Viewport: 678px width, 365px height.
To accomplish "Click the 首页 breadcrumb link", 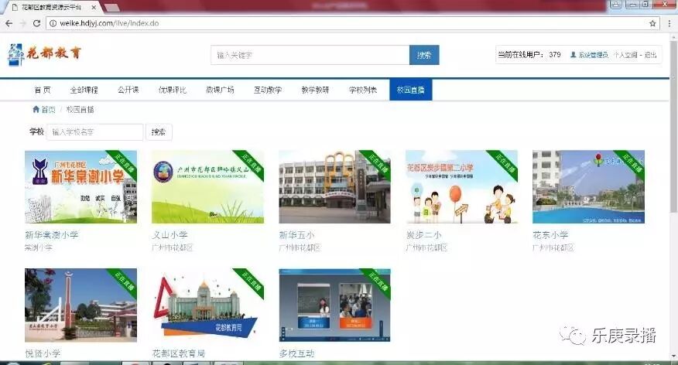I will point(49,110).
